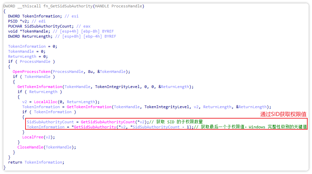This screenshot has width=312, height=174.
Task: Select the TokenHandle = 0 assignment
Action: pyautogui.click(x=27, y=51)
